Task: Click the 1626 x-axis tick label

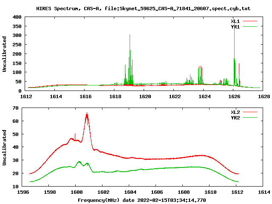Action: pos(234,96)
